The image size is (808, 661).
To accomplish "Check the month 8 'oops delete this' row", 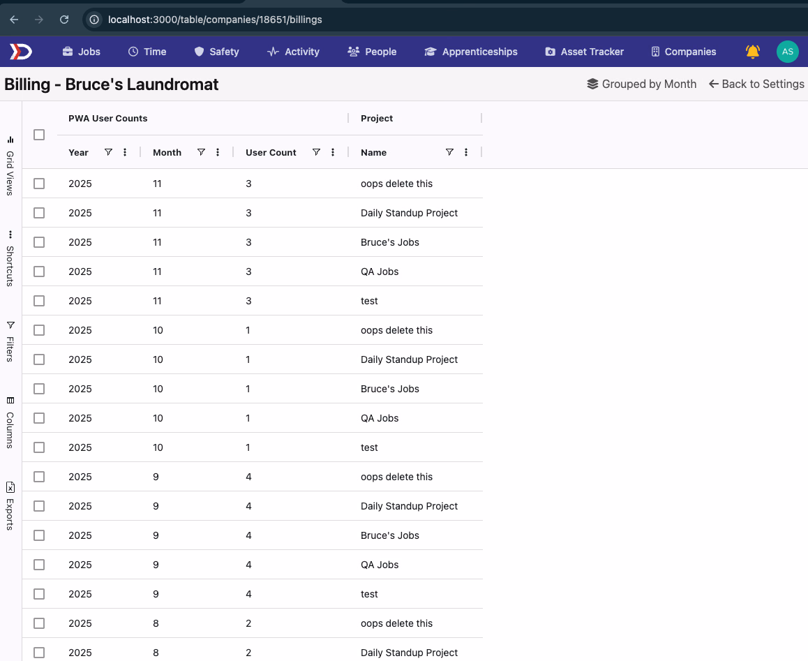I will coord(39,623).
